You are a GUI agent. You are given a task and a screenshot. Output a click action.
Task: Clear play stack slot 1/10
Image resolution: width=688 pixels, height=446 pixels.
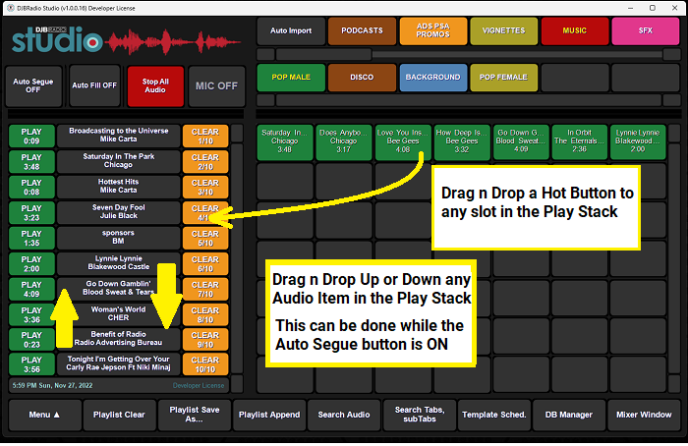tap(205, 137)
